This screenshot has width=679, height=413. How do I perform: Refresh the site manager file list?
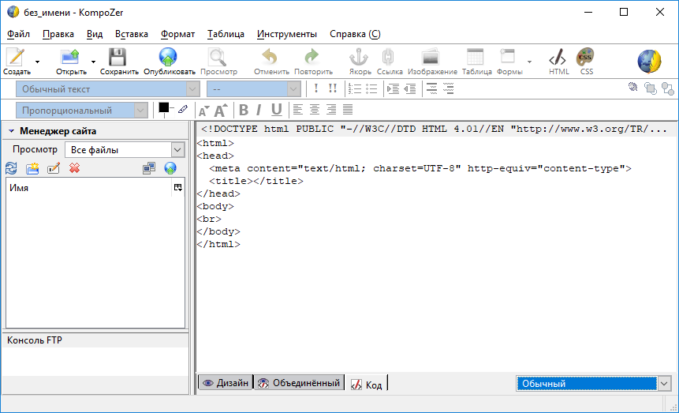click(11, 168)
